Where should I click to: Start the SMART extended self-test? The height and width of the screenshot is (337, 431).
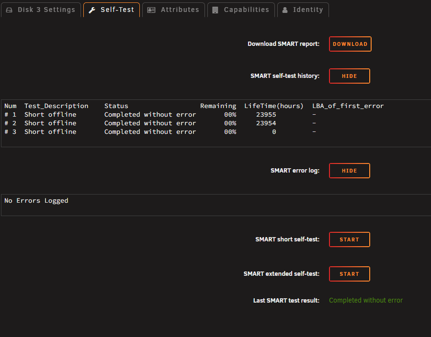(350, 274)
